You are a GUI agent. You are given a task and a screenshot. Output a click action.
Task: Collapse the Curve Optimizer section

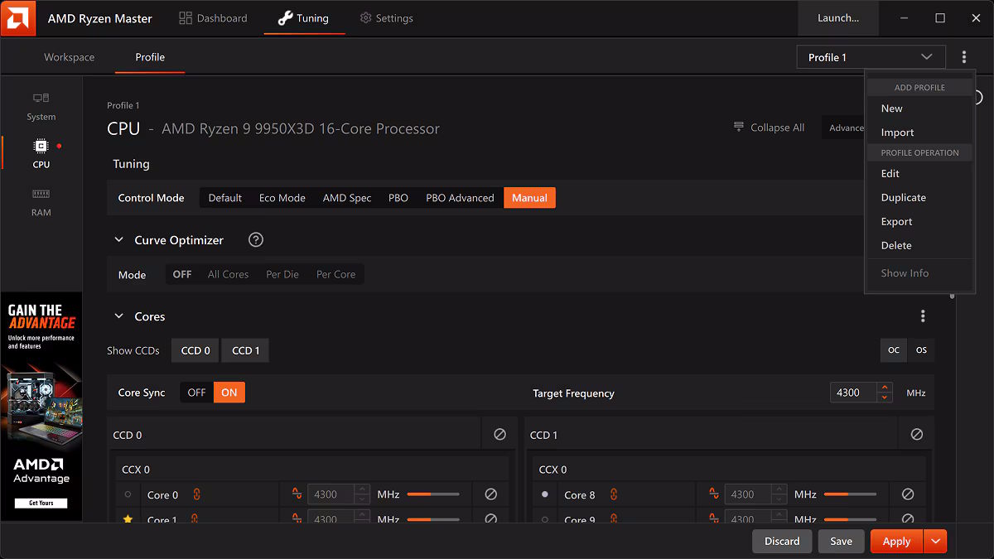click(119, 240)
